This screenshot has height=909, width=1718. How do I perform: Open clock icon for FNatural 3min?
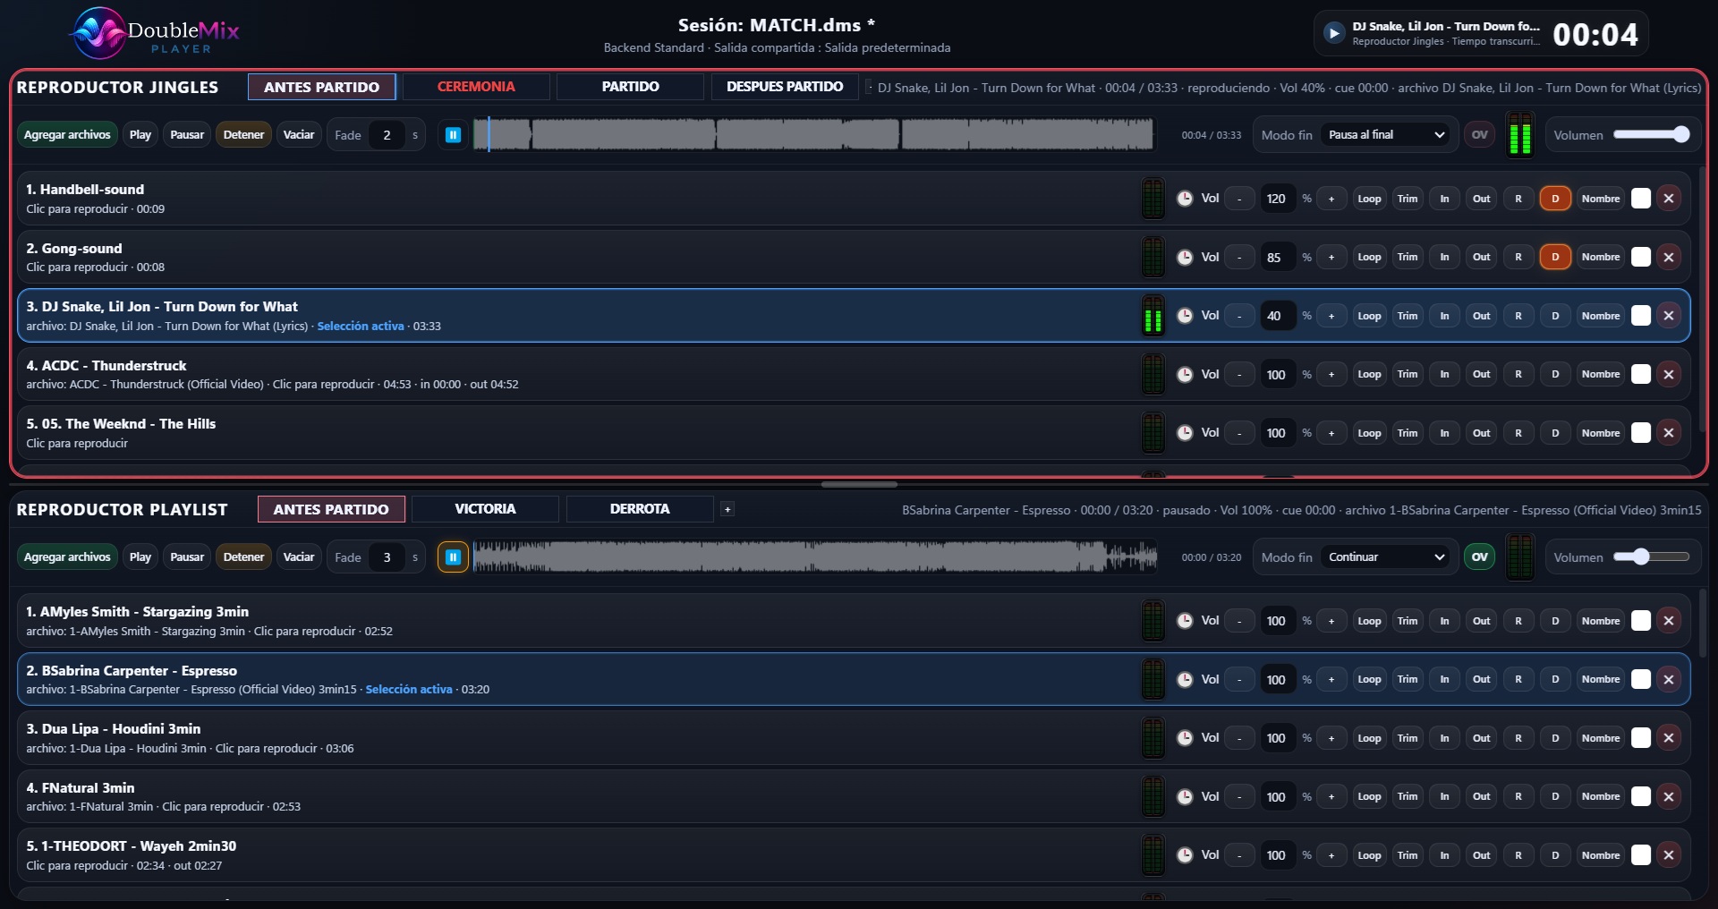tap(1185, 797)
